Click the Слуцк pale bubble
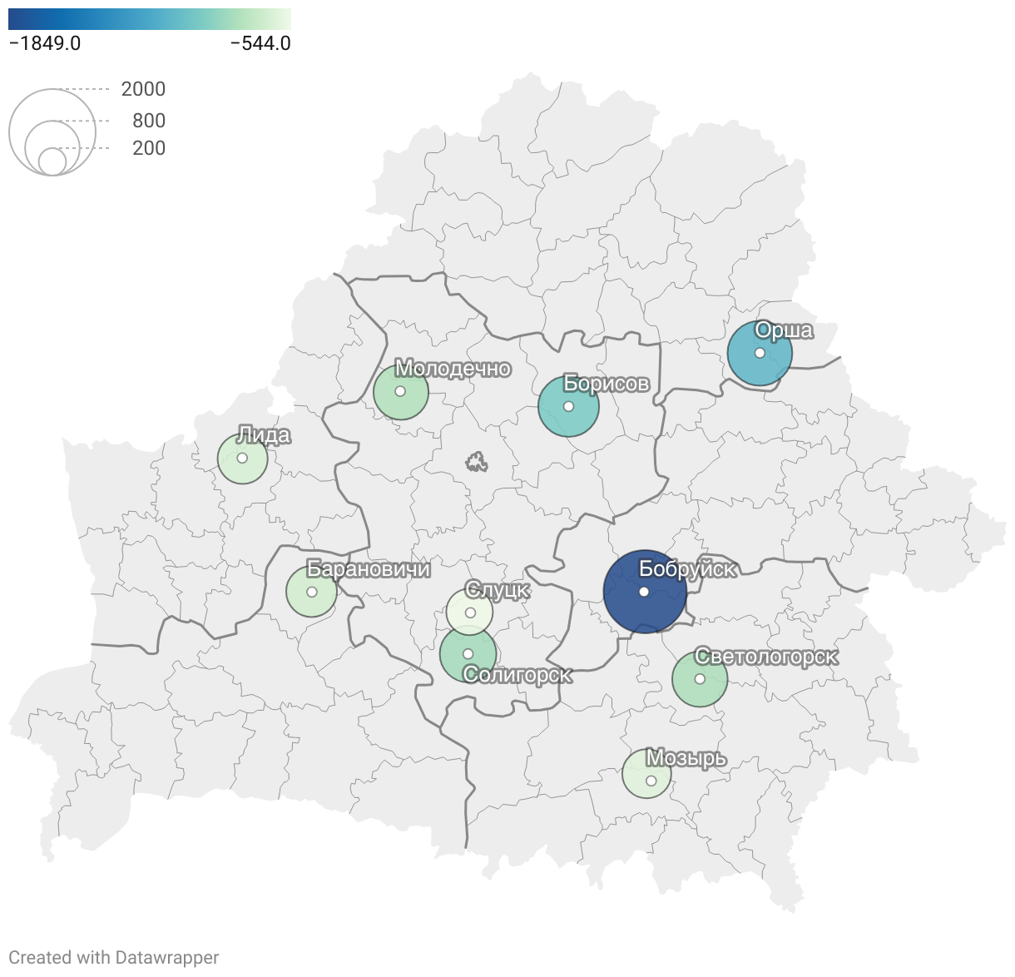 click(x=470, y=612)
